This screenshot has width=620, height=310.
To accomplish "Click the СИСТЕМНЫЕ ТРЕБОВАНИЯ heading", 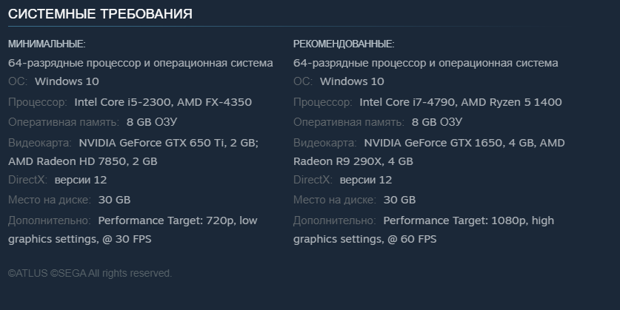I will click(100, 14).
